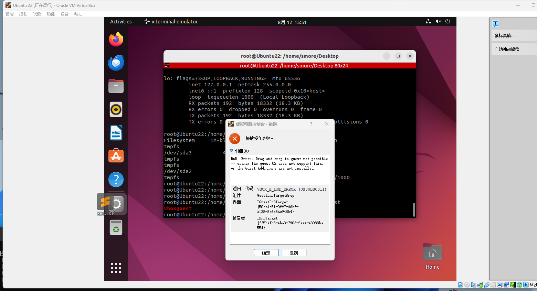Open the 鼠标集成 notification message

tap(505, 35)
